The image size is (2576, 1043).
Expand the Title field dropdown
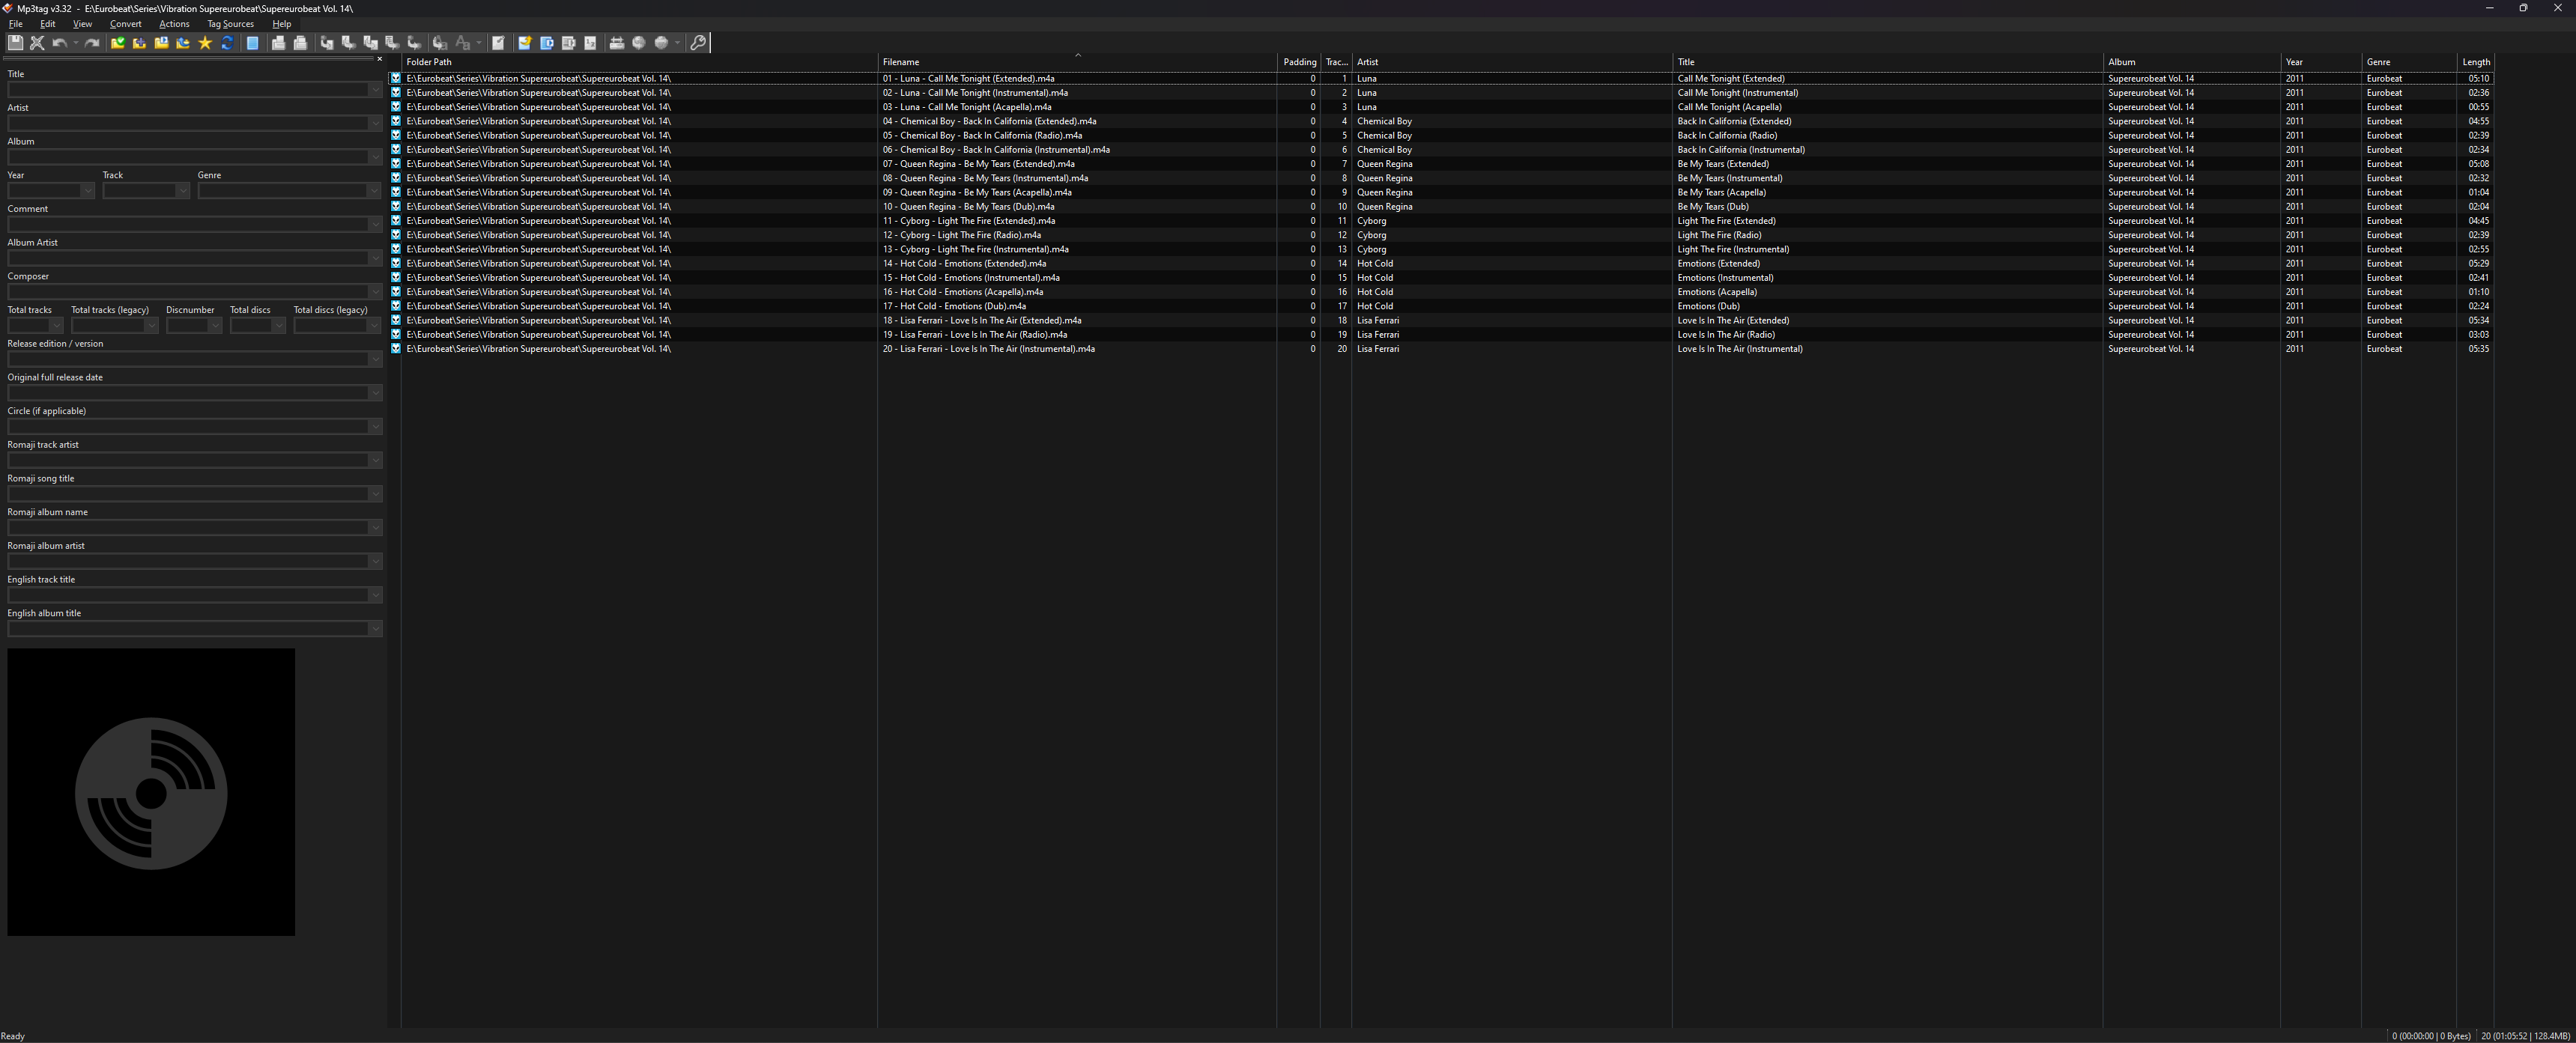pos(375,90)
